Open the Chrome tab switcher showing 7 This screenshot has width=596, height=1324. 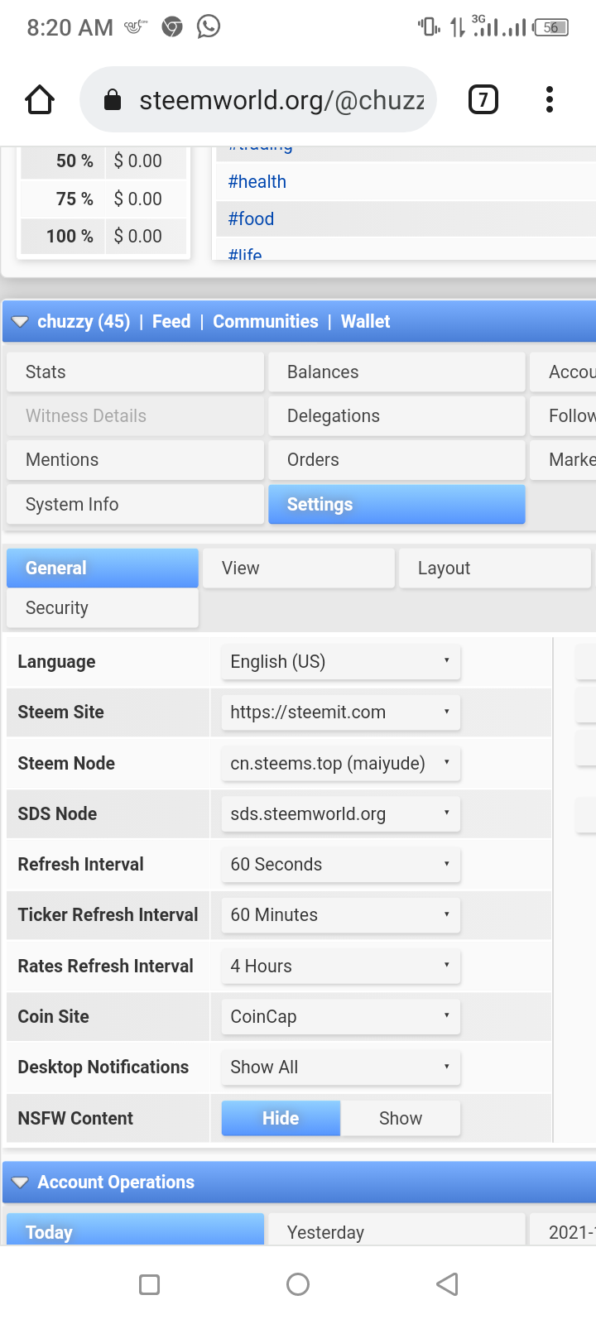pos(483,100)
